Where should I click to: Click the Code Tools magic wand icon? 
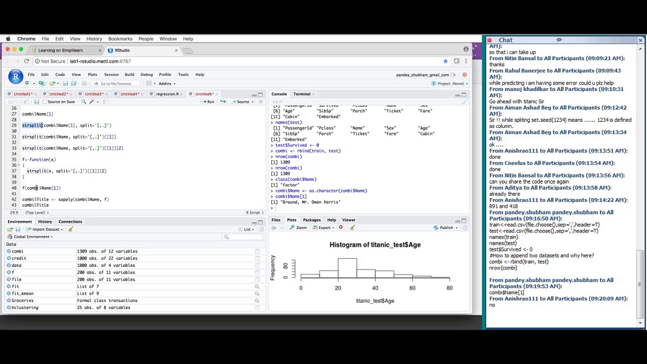[x=92, y=102]
